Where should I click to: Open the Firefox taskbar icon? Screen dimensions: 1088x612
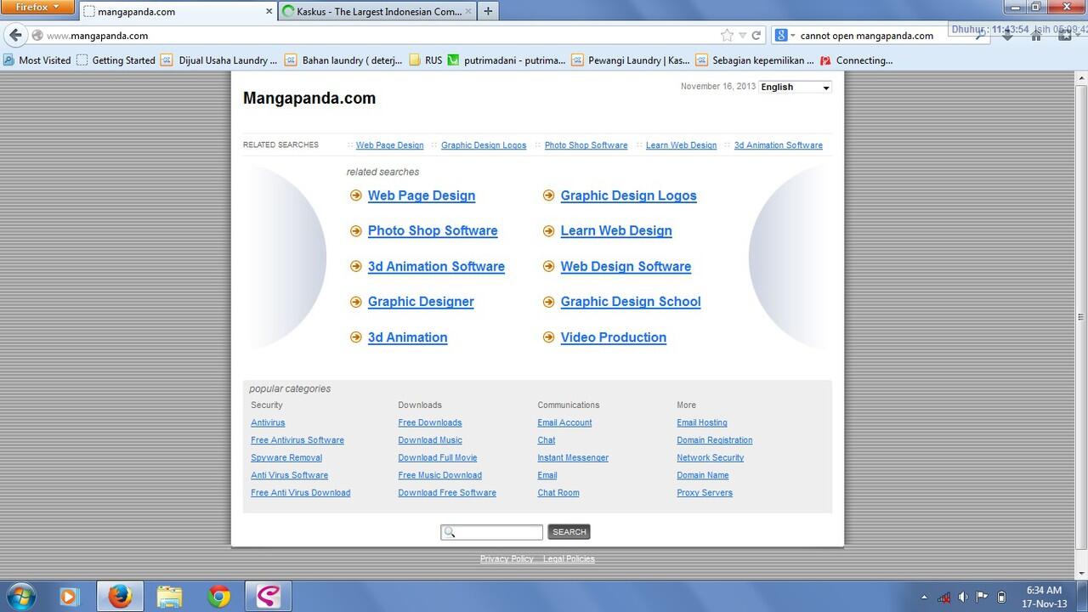[120, 597]
